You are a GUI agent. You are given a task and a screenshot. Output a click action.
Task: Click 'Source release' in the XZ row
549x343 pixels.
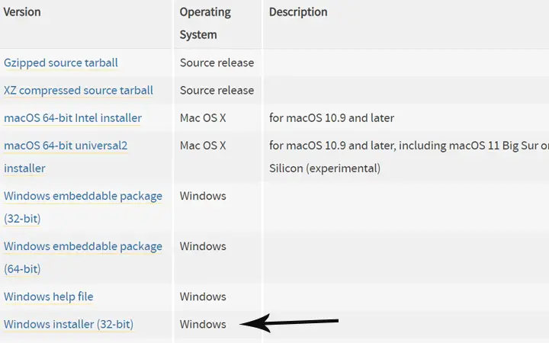click(217, 90)
